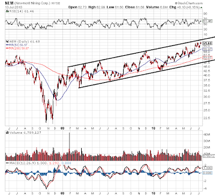This screenshot has height=196, width=215.
Task: Click the Newmont Mining Corp. company name
Action: (x=32, y=3)
